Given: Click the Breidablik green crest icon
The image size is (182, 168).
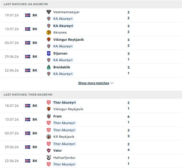Looking at the screenshot, I should [x=49, y=67].
